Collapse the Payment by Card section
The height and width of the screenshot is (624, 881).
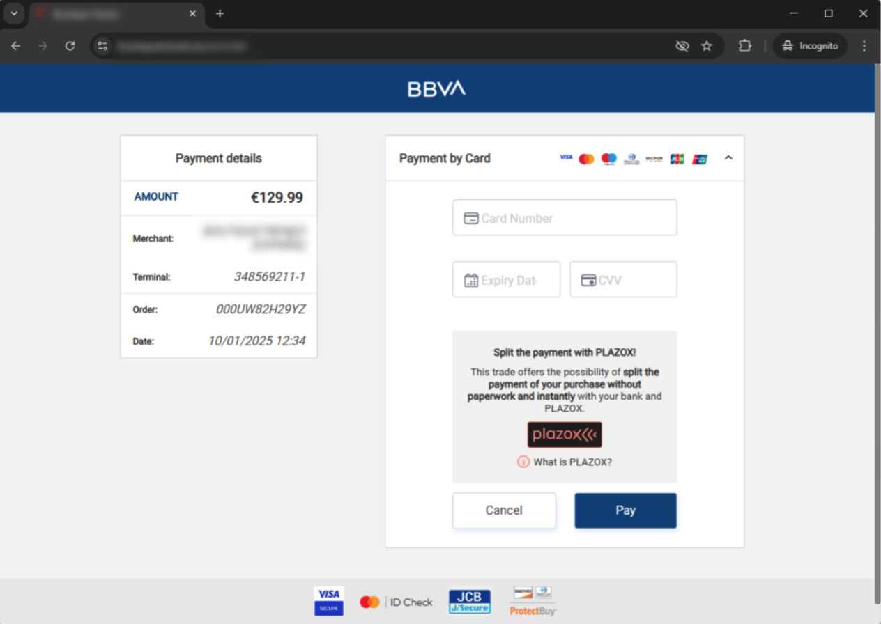tap(728, 158)
